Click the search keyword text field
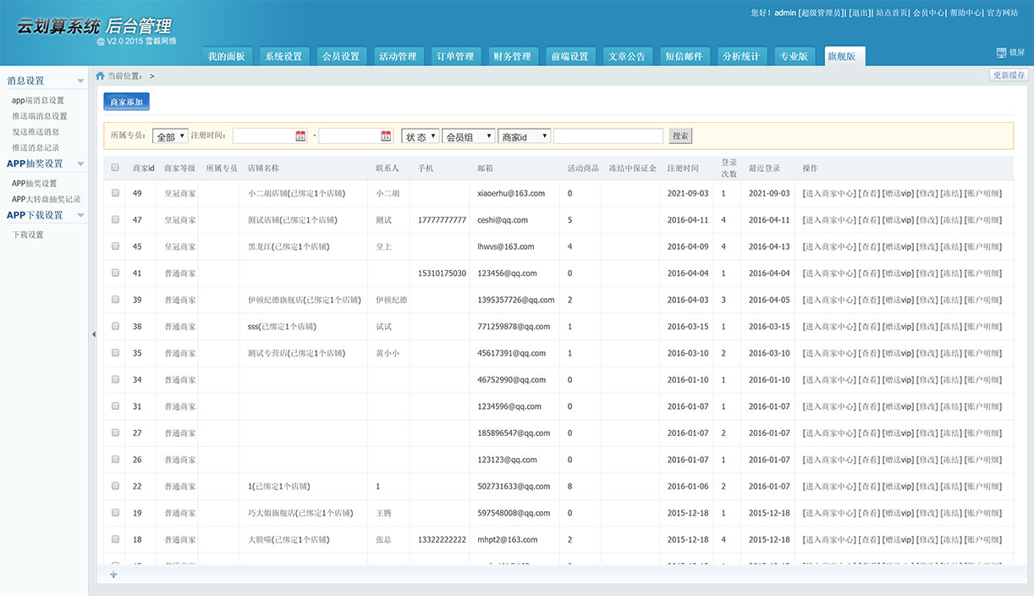This screenshot has height=596, width=1034. click(608, 136)
